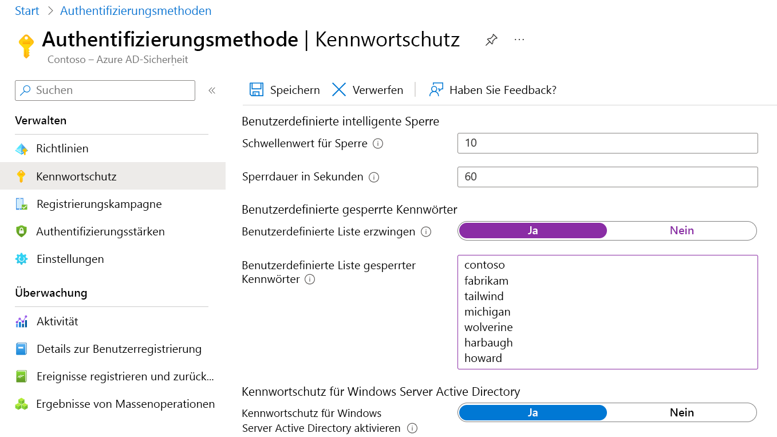Image resolution: width=777 pixels, height=437 pixels.
Task: Click 'tailwind' in banned password list
Action: pos(484,296)
